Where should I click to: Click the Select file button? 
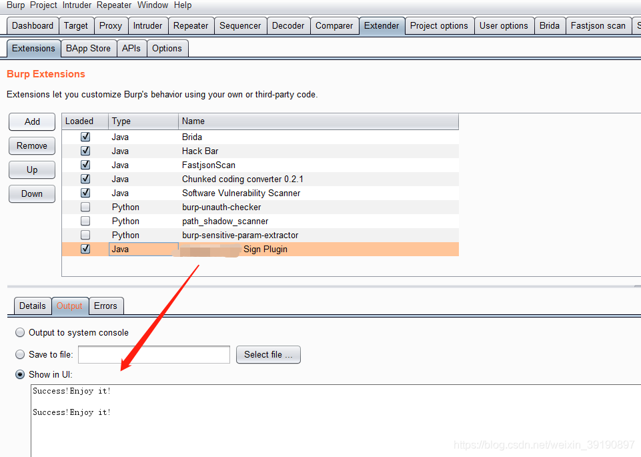(268, 354)
